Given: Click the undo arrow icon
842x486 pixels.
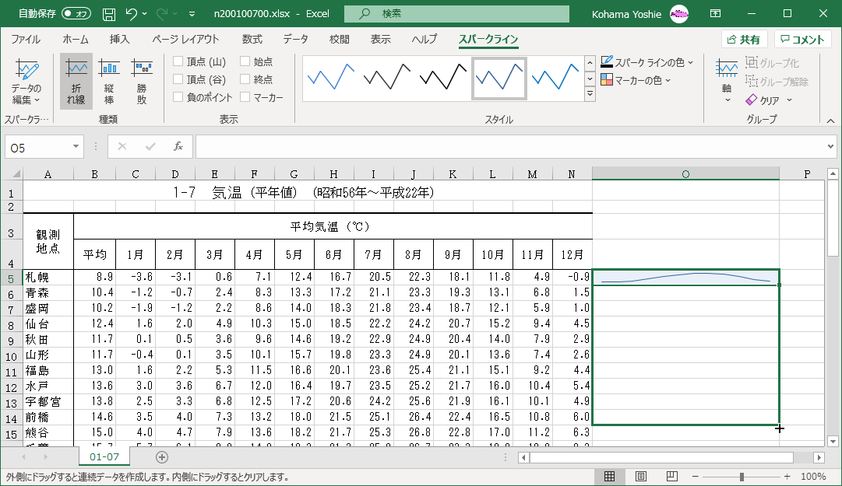Looking at the screenshot, I should click(x=132, y=14).
